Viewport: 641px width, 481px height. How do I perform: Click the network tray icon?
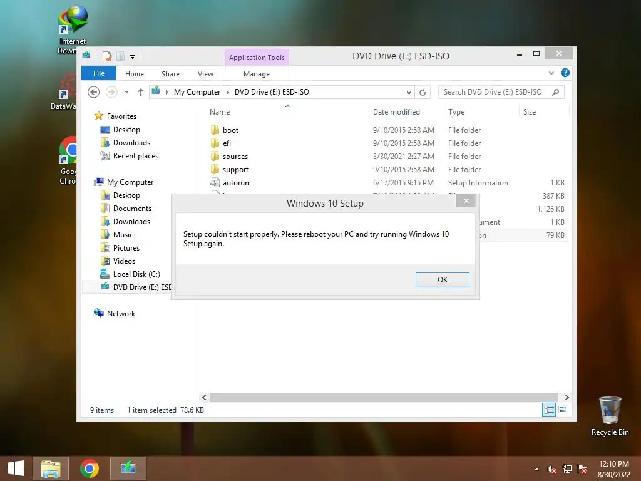(x=567, y=469)
